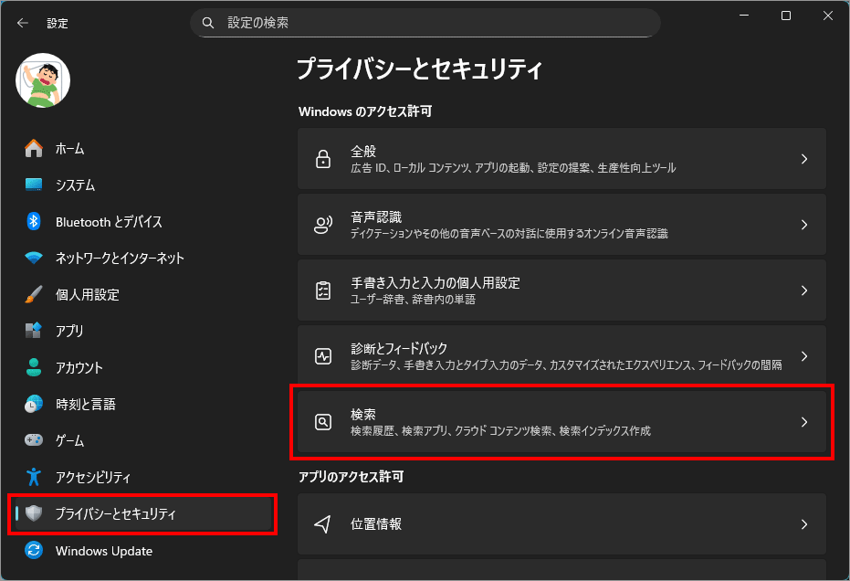This screenshot has width=850, height=581.
Task: Click the Wi-Fi network icon in sidebar
Action: 34,258
